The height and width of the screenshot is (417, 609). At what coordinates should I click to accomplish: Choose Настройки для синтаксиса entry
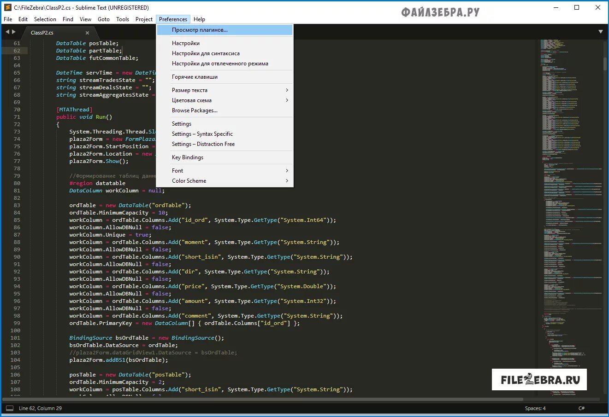(225, 53)
